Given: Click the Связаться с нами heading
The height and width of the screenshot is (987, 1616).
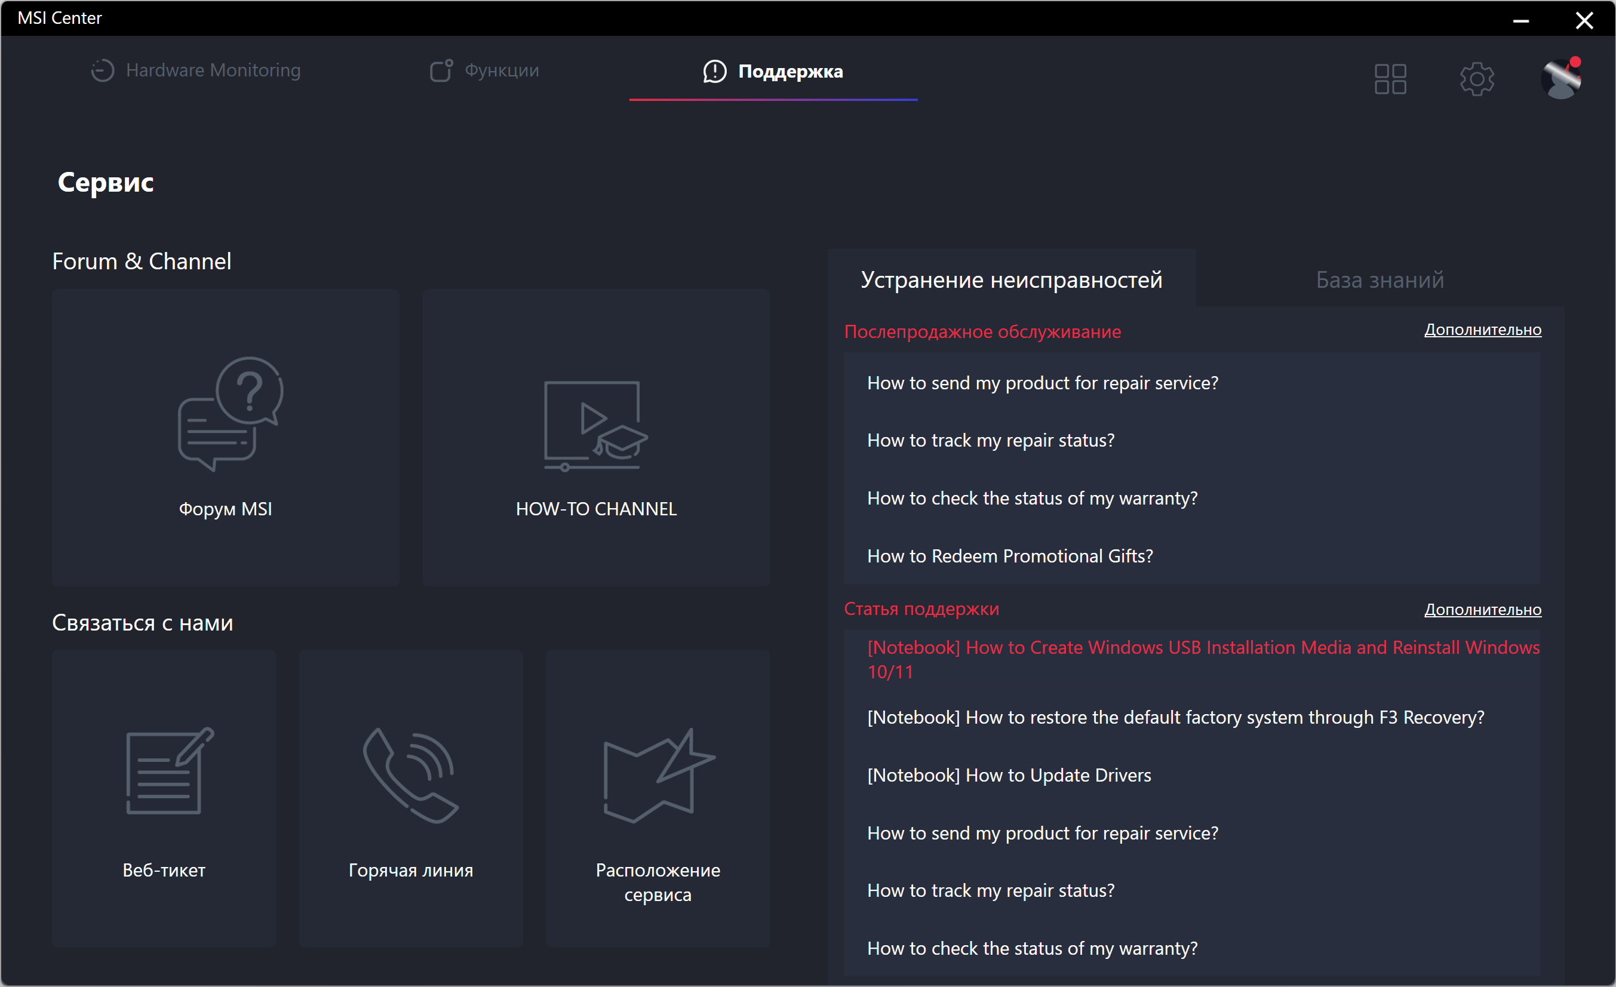Looking at the screenshot, I should tap(142, 622).
